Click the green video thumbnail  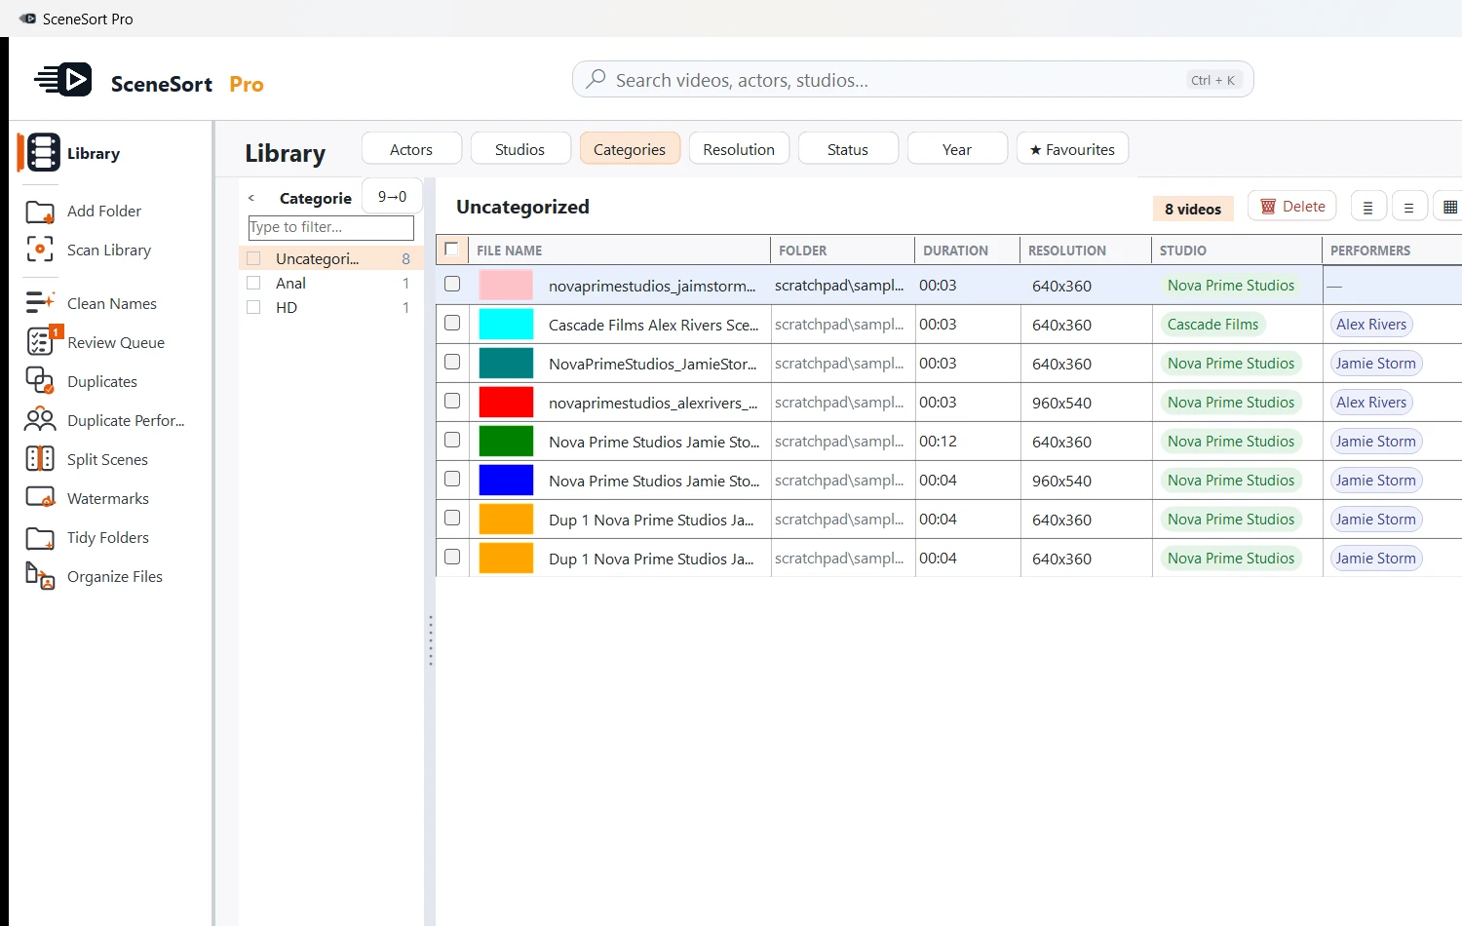[506, 441]
